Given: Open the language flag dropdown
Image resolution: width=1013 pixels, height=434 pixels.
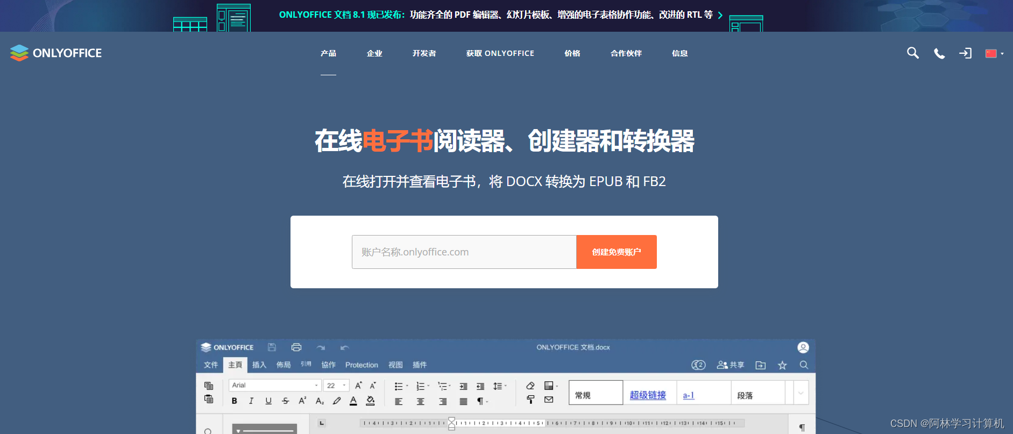Looking at the screenshot, I should 994,53.
